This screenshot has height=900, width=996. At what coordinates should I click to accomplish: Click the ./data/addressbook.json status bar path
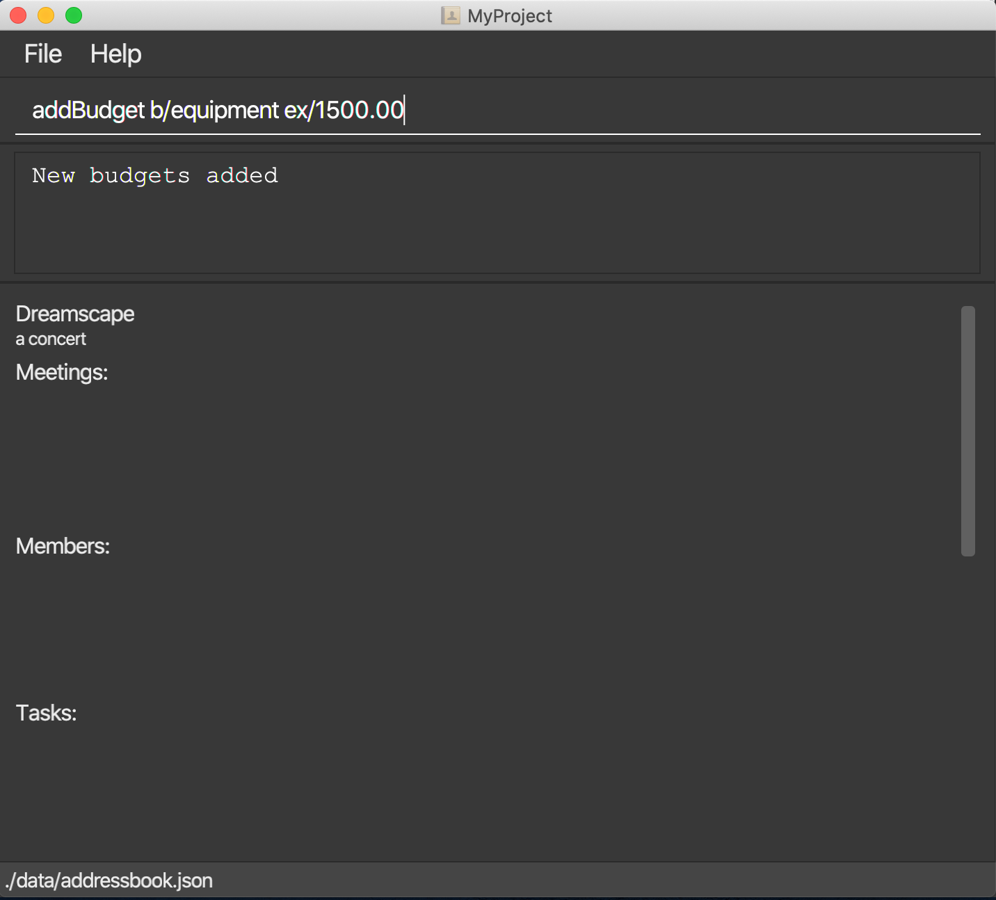(109, 881)
